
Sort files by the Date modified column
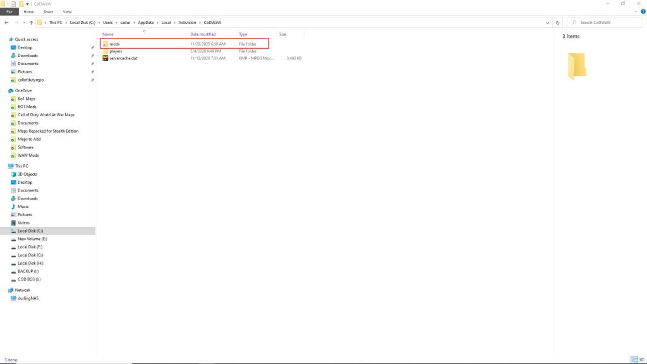(x=203, y=34)
